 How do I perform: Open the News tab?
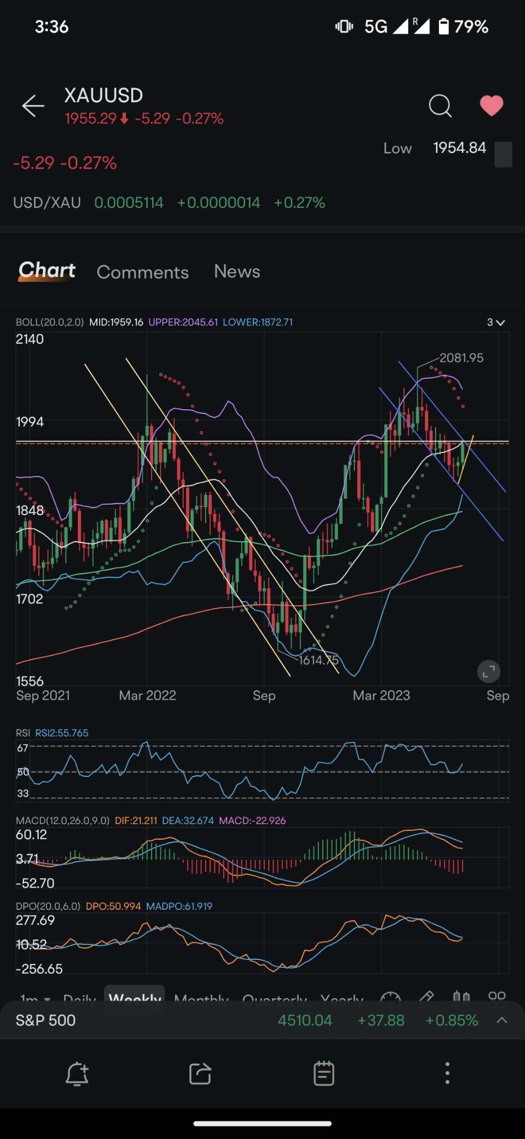pyautogui.click(x=237, y=271)
